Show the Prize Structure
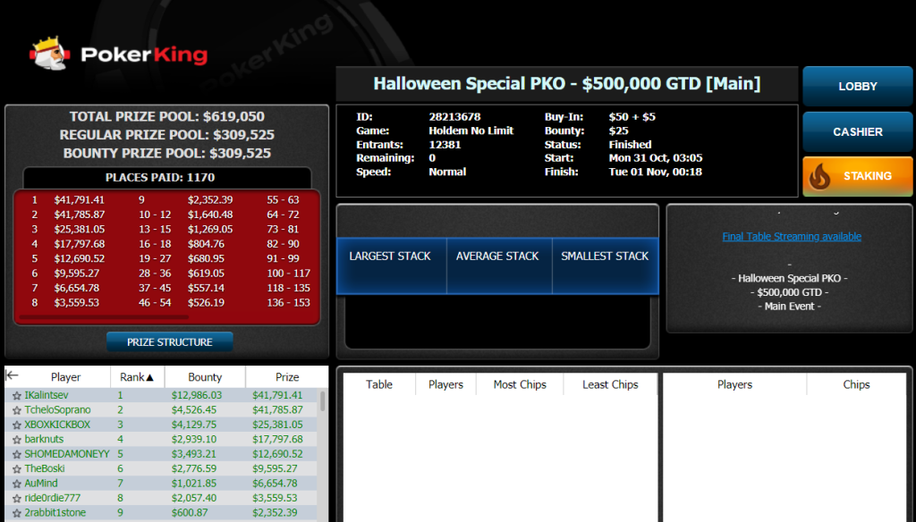Image resolution: width=916 pixels, height=522 pixels. pyautogui.click(x=169, y=342)
